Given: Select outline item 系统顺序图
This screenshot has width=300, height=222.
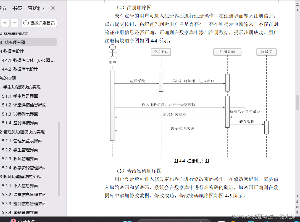Looking at the screenshot, I should [x=28, y=42].
